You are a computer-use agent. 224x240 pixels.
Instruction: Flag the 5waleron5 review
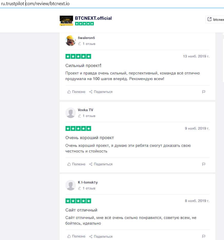click(x=204, y=92)
